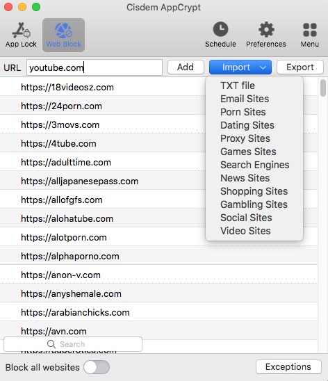
Task: Select TXT file import option
Action: pyautogui.click(x=238, y=86)
